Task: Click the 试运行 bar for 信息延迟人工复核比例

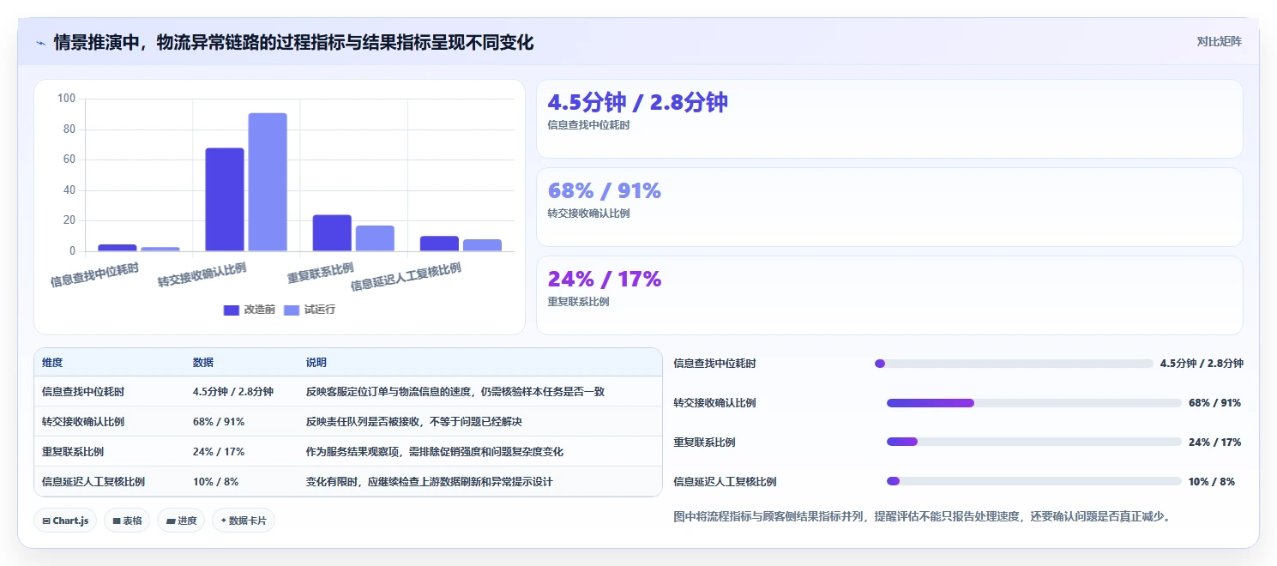Action: tap(482, 245)
